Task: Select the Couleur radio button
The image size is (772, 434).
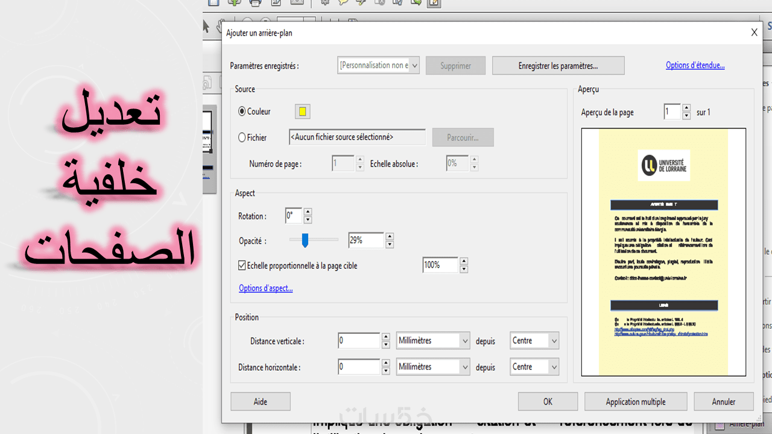Action: click(x=242, y=112)
